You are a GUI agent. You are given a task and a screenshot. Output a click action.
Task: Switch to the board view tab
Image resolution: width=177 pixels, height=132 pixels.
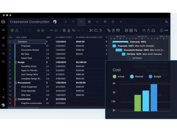pyautogui.click(x=73, y=22)
